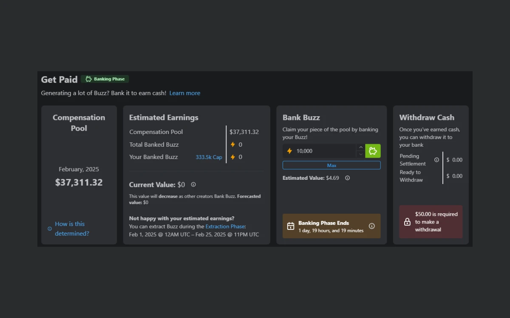Click the Estimated Earnings heading
The width and height of the screenshot is (510, 318).
[x=164, y=117]
